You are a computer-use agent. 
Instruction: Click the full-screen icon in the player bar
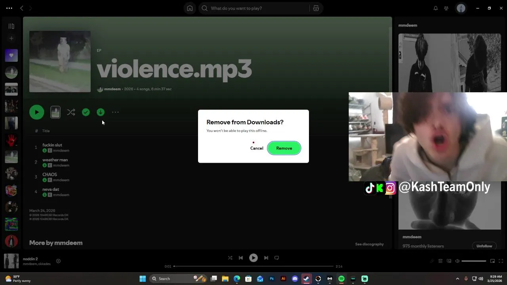pos(501,261)
